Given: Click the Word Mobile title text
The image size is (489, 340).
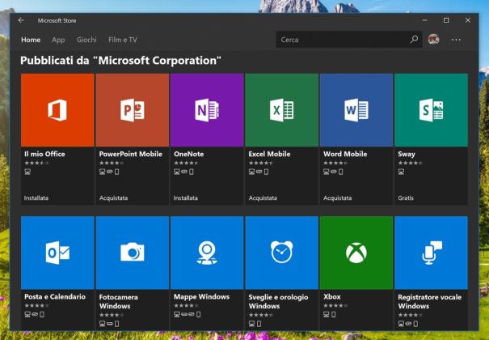Looking at the screenshot, I should (345, 154).
